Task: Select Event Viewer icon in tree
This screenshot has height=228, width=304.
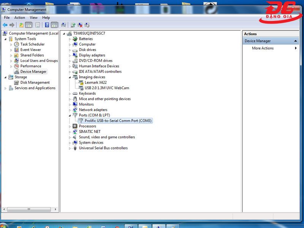Action: [16, 50]
